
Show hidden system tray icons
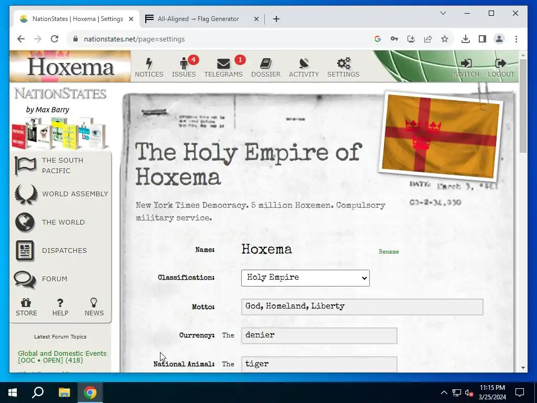[x=444, y=393]
